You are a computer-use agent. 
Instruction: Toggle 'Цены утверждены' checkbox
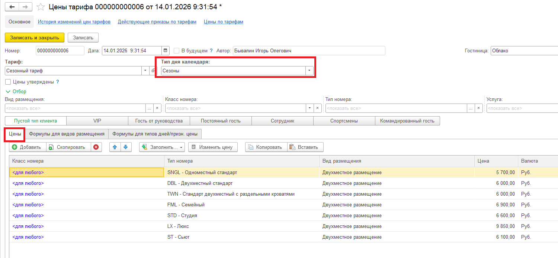pyautogui.click(x=8, y=82)
